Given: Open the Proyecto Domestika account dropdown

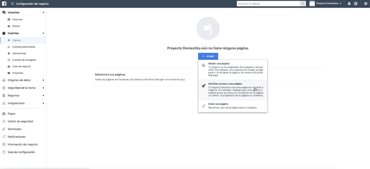Looking at the screenshot, I should (326, 4).
